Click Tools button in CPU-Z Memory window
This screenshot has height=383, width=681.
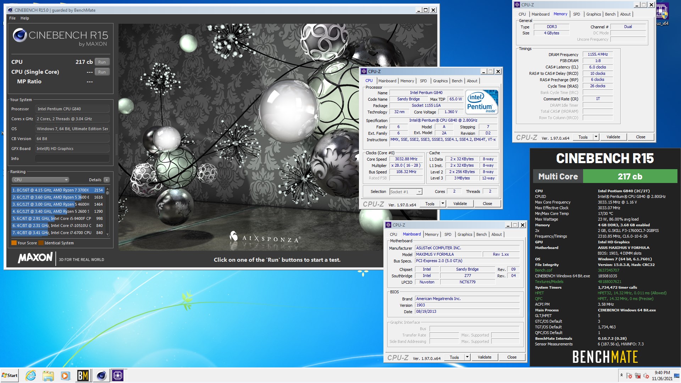click(x=583, y=137)
